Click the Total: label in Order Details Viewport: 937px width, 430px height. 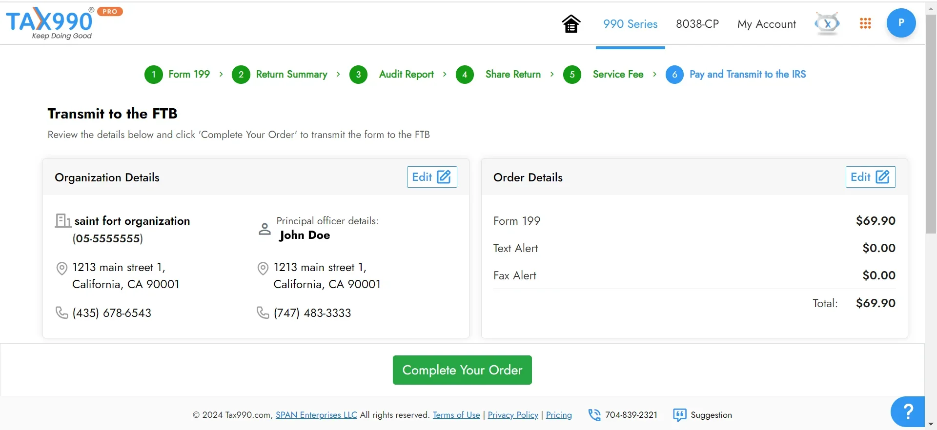tap(825, 303)
